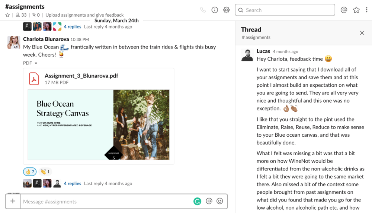Open lower 4 replies thread link
This screenshot has width=372, height=213.
pyautogui.click(x=73, y=183)
